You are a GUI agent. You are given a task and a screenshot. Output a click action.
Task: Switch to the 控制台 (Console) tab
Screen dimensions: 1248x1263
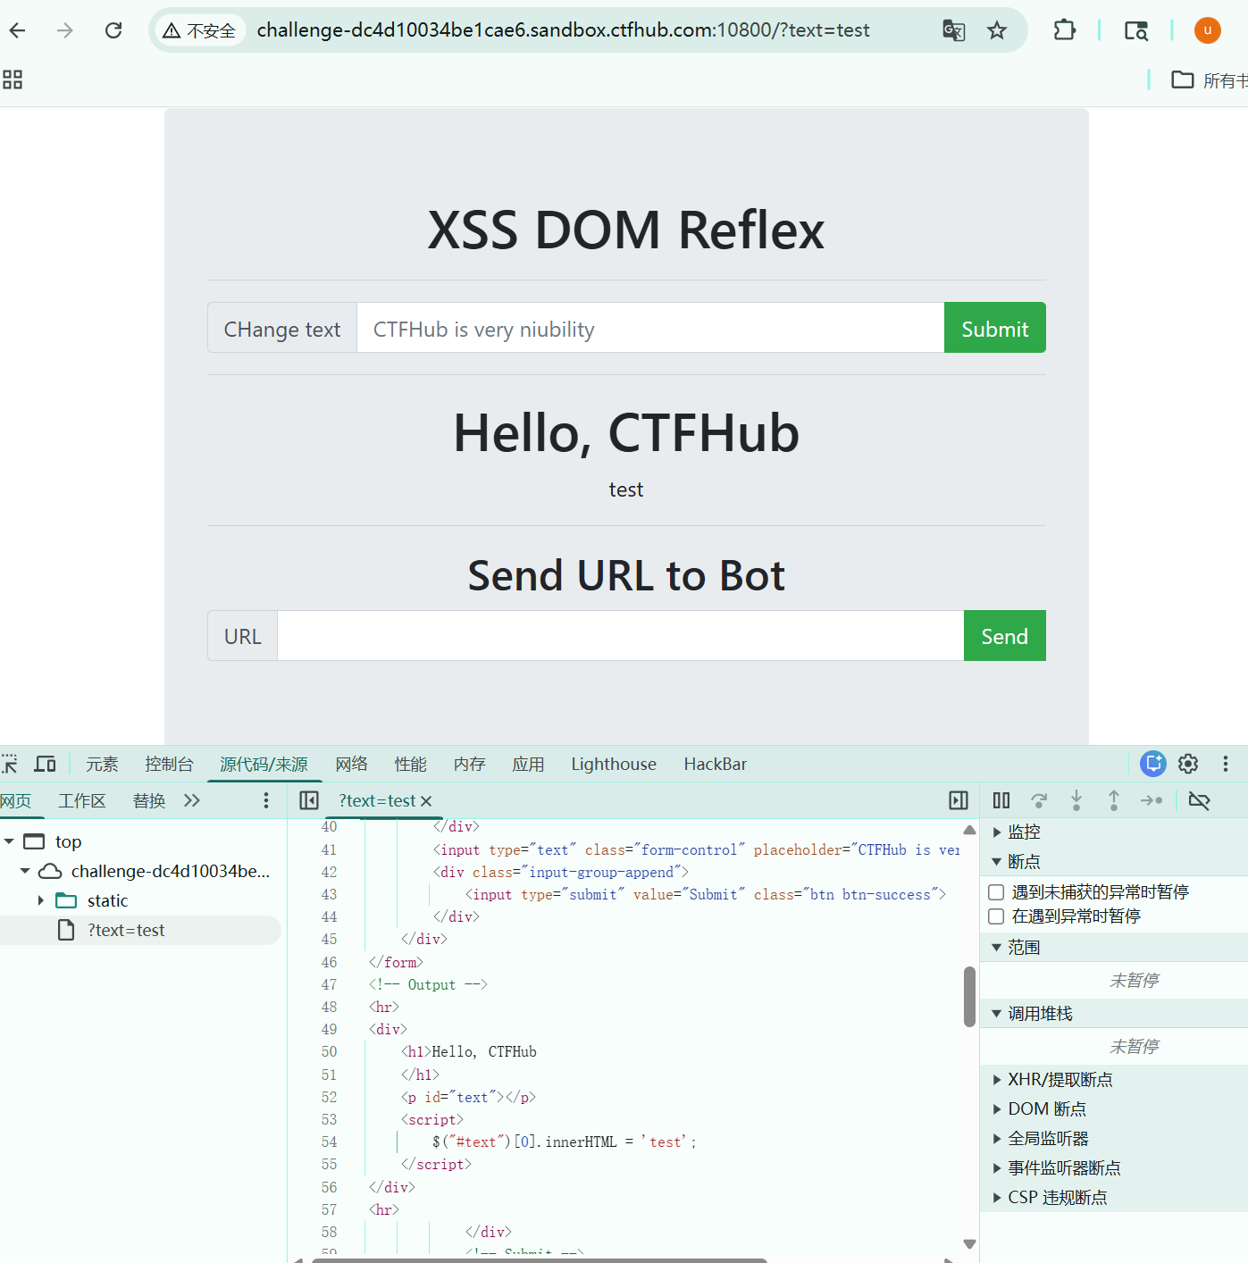[x=169, y=764]
